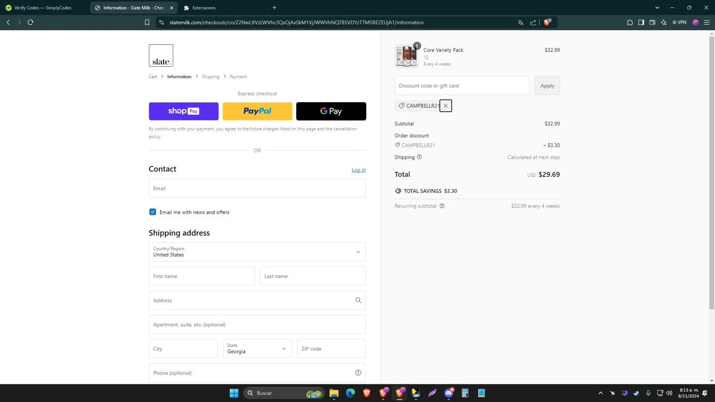715x402 pixels.
Task: Open the Windows Start menu
Action: [x=234, y=393]
